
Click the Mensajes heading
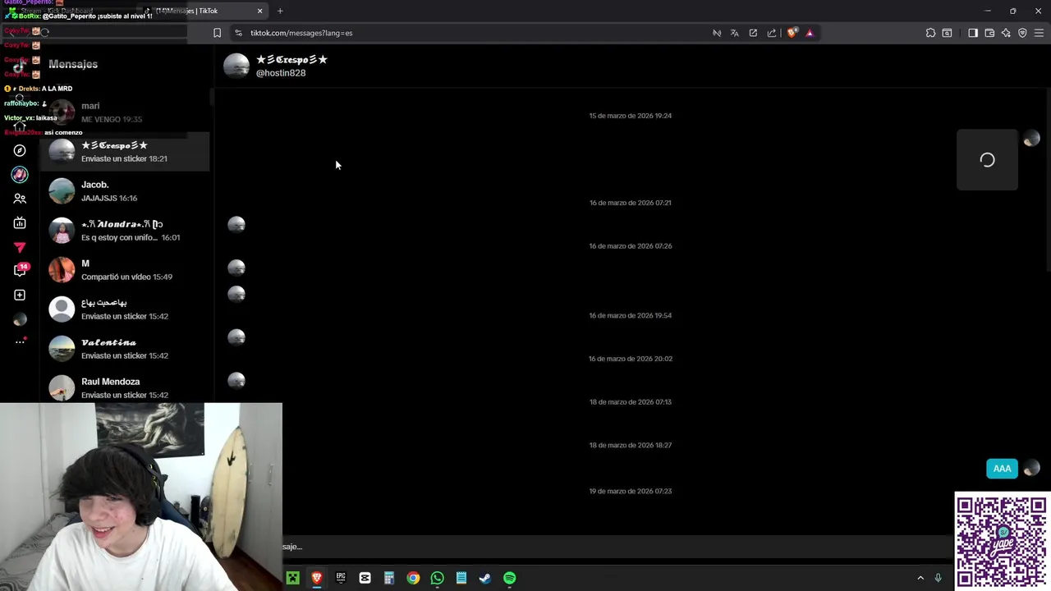pyautogui.click(x=73, y=64)
